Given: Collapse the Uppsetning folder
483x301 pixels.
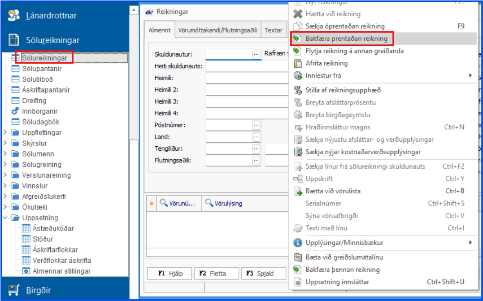Looking at the screenshot, I should pyautogui.click(x=5, y=218).
